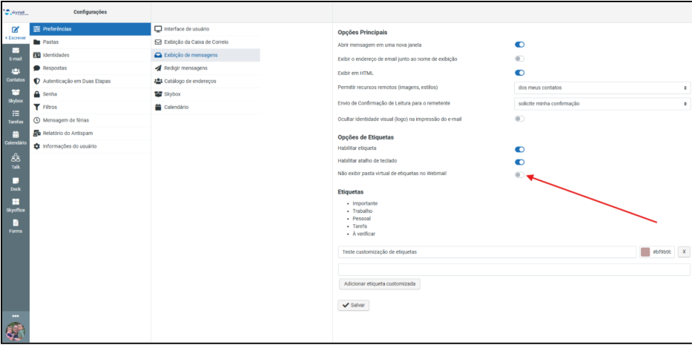Open the Calendário sidebar icon

(15, 137)
